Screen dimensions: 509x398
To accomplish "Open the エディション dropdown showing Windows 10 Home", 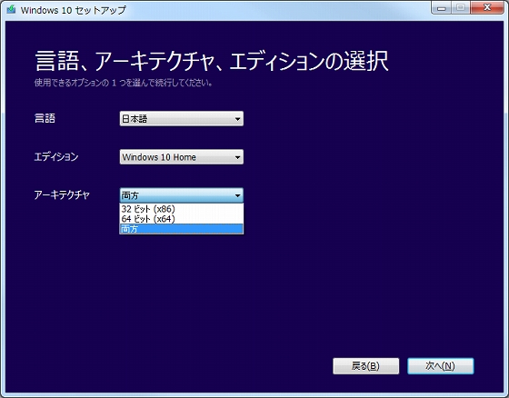I will 182,157.
